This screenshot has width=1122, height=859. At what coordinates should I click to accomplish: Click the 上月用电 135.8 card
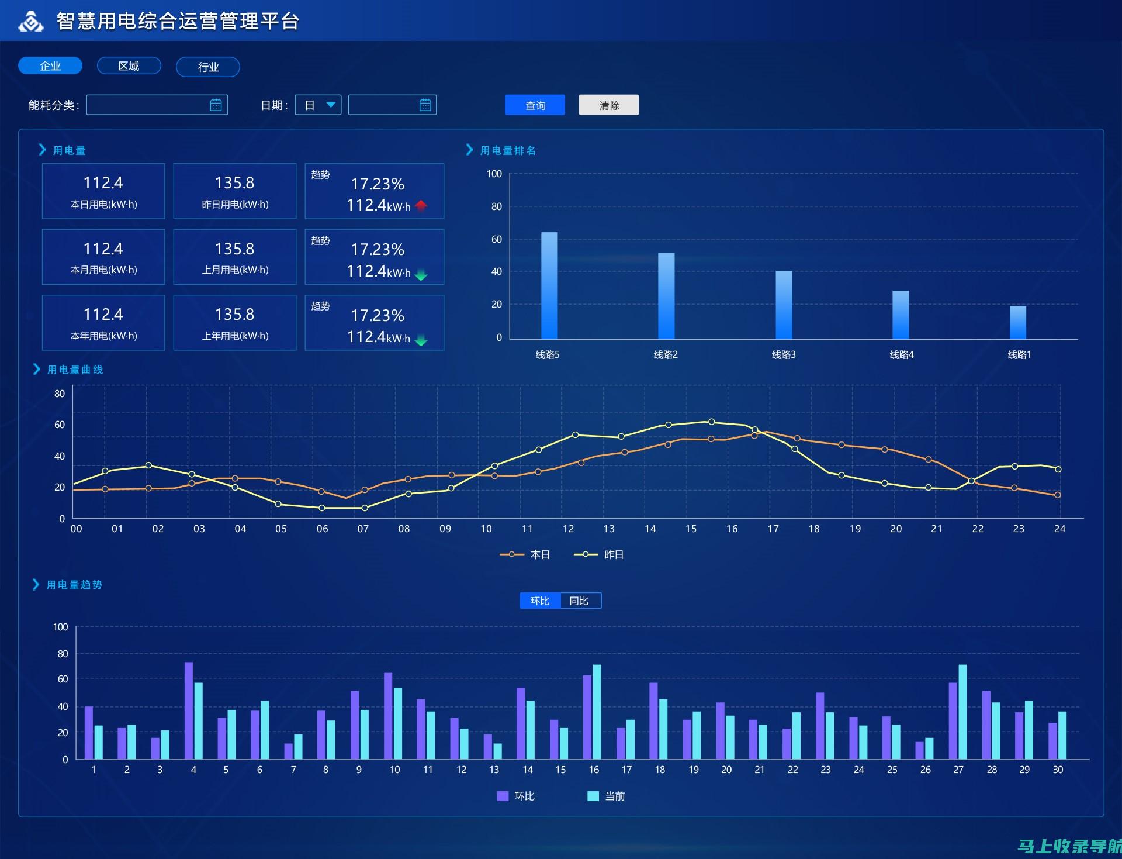click(235, 257)
